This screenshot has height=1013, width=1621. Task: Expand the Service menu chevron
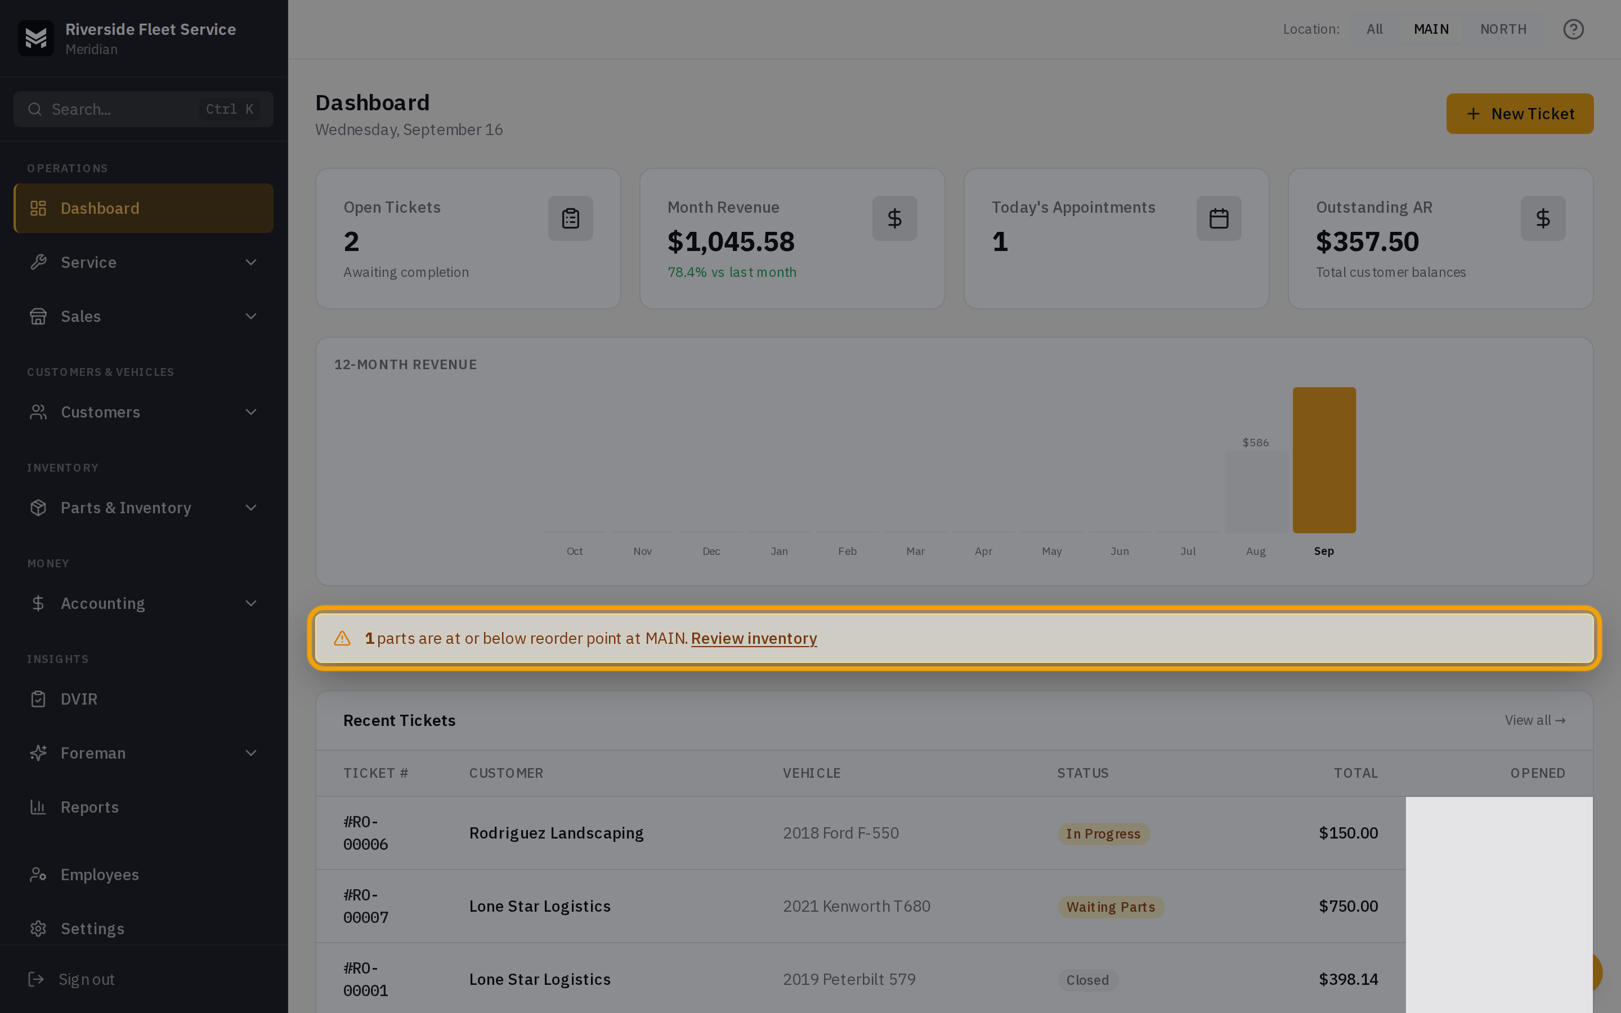[x=251, y=262]
